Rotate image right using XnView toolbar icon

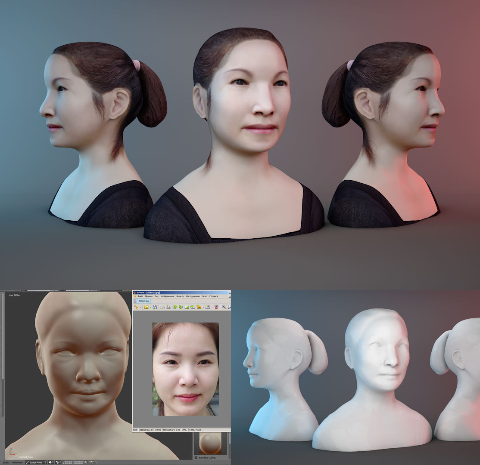coord(181,307)
